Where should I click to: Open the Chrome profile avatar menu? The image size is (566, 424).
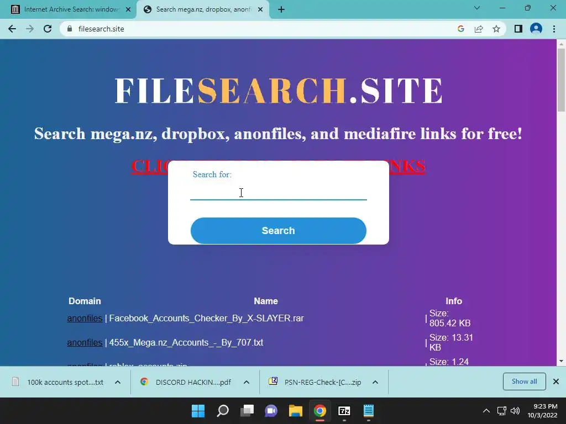pyautogui.click(x=536, y=29)
